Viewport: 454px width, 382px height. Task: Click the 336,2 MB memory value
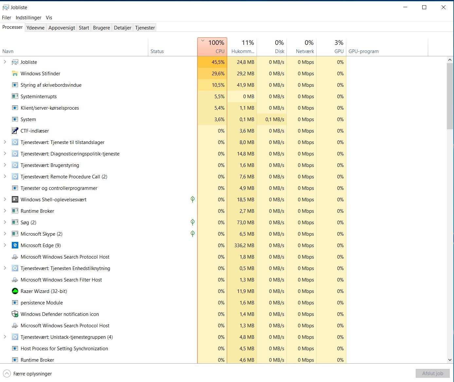click(244, 246)
